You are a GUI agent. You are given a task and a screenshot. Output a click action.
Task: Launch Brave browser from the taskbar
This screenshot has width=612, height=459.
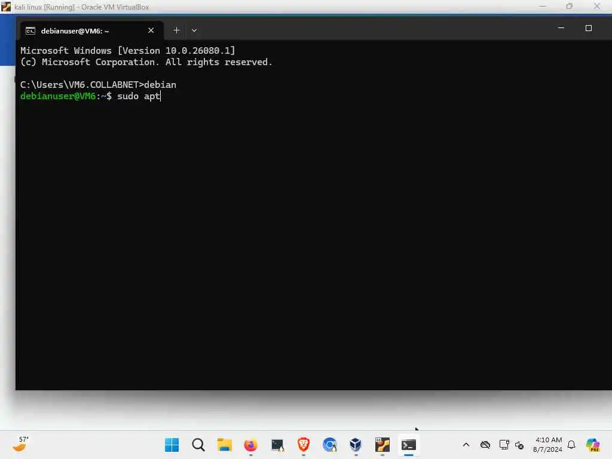point(303,445)
